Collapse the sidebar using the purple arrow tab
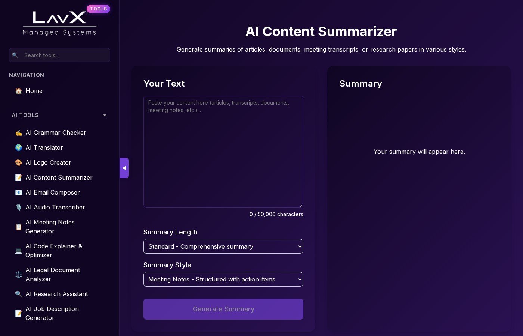This screenshot has width=523, height=336. tap(124, 168)
